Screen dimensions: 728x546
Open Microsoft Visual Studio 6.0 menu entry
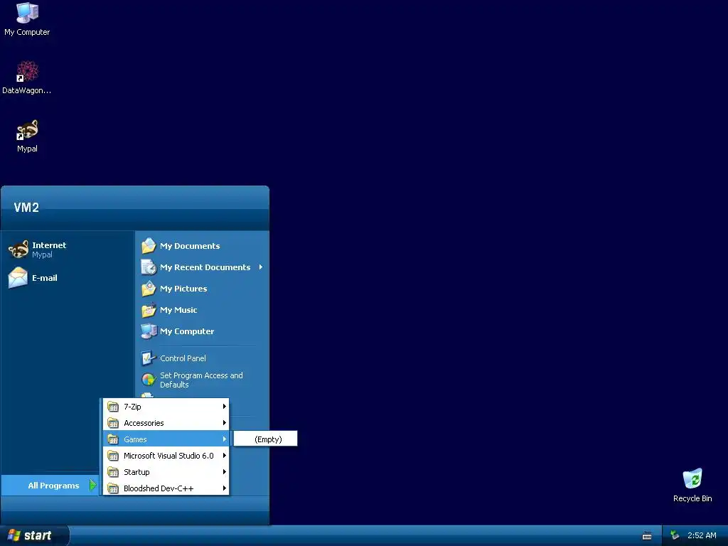click(x=166, y=456)
